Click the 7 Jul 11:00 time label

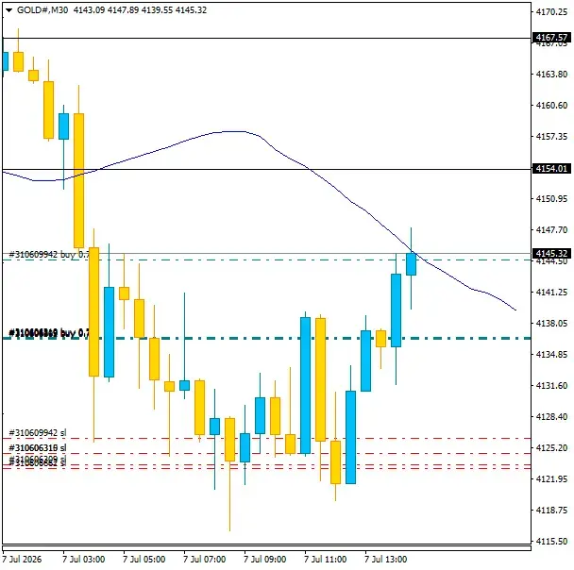(325, 560)
